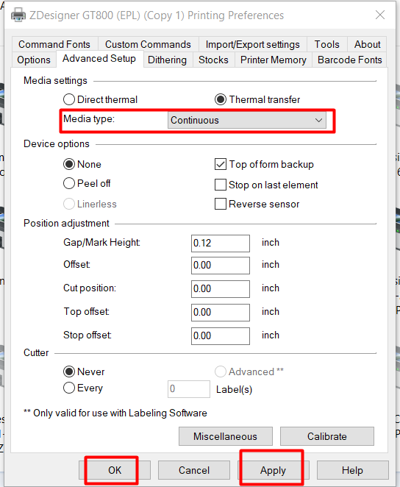Screen dimensions: 400x487
Task: Click inside the Gap/Mark Height field
Action: [221, 243]
